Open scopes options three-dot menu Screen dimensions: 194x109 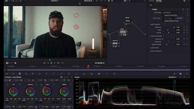pos(188,77)
